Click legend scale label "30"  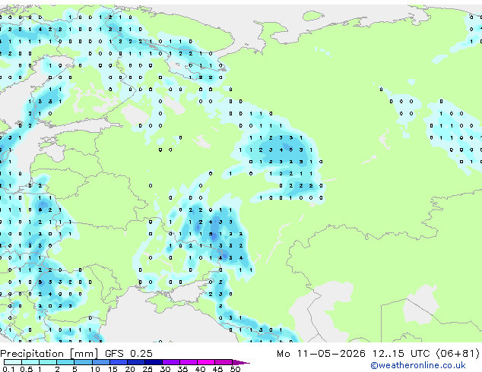pyautogui.click(x=166, y=369)
